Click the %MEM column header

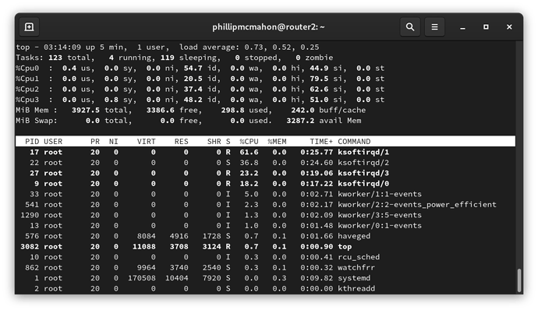[277, 141]
